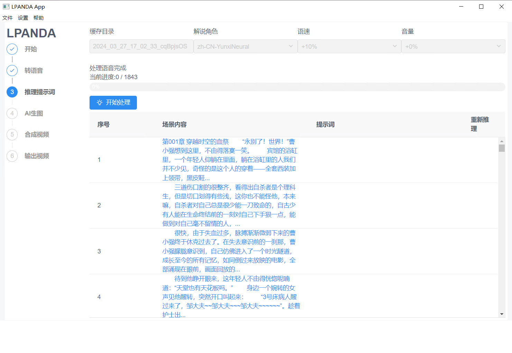Image resolution: width=512 pixels, height=353 pixels.
Task: Click the LPANDA logo heading
Action: (31, 33)
